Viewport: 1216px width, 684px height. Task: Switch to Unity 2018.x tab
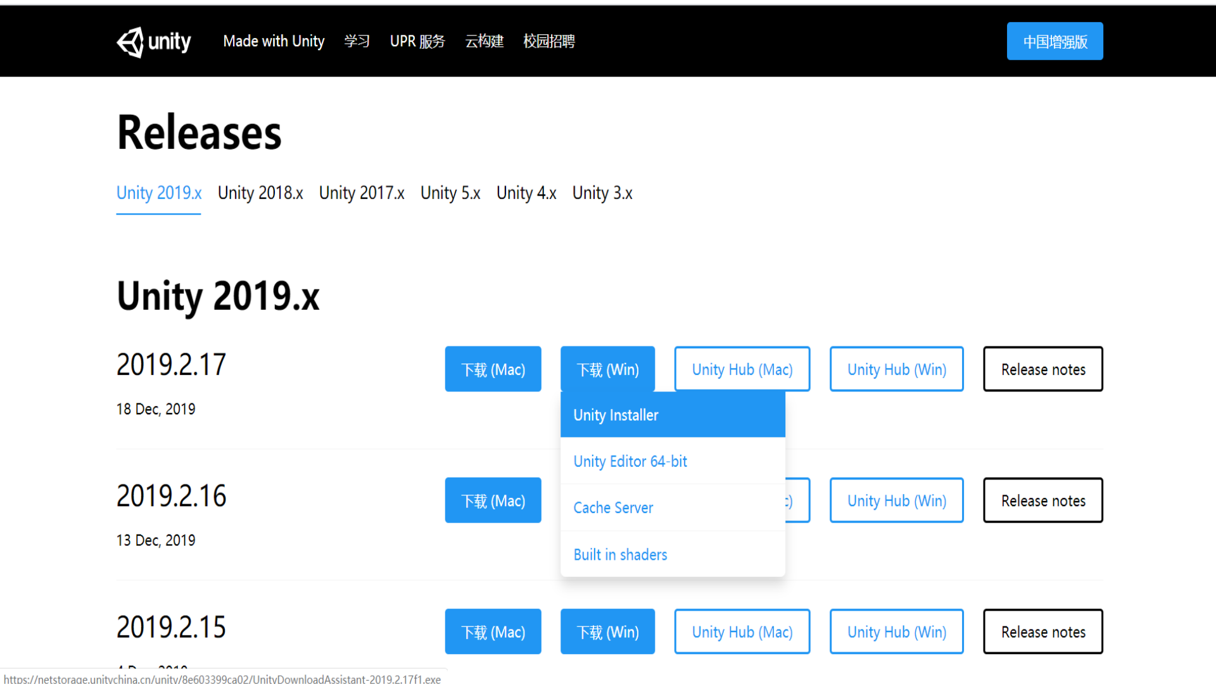pyautogui.click(x=260, y=193)
